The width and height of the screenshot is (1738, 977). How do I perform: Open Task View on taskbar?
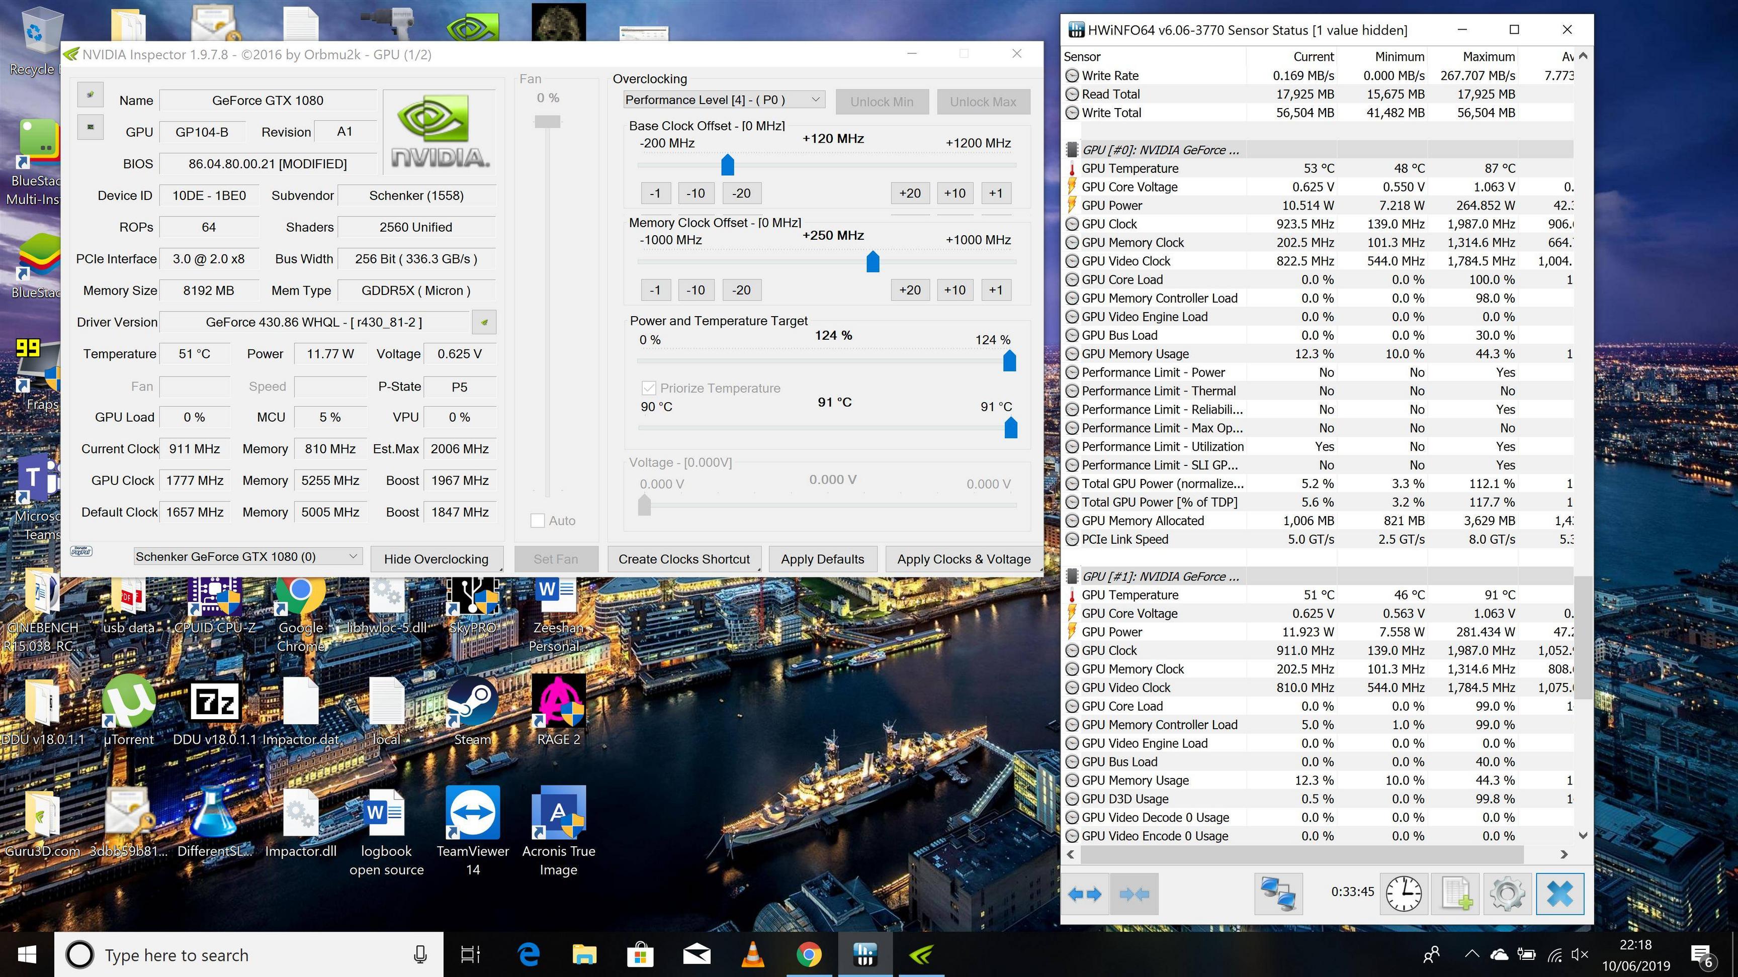[x=470, y=955]
